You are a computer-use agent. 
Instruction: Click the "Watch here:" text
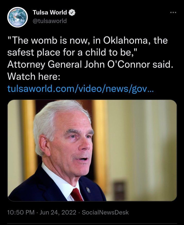pyautogui.click(x=34, y=77)
